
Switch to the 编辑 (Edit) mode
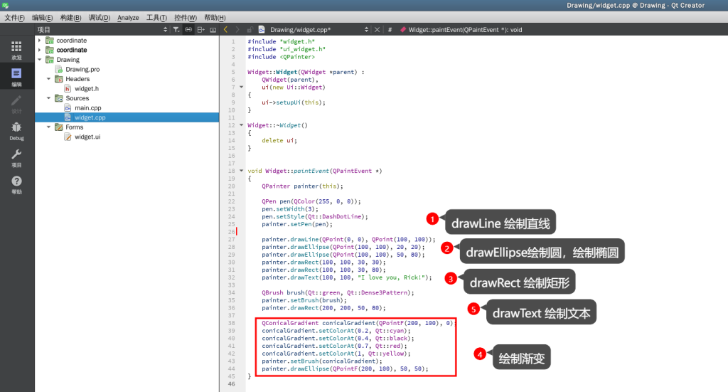point(16,76)
